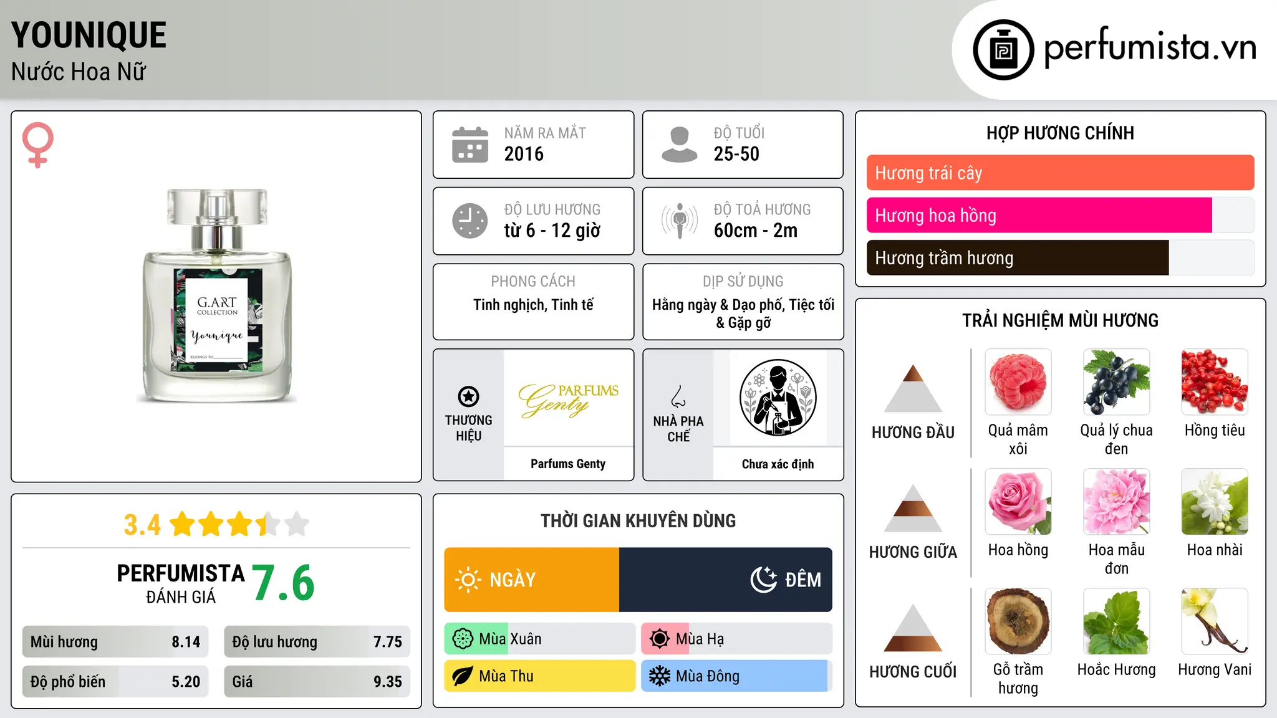Select the Hương Vani vanilla note image
1277x718 pixels.
click(x=1215, y=621)
